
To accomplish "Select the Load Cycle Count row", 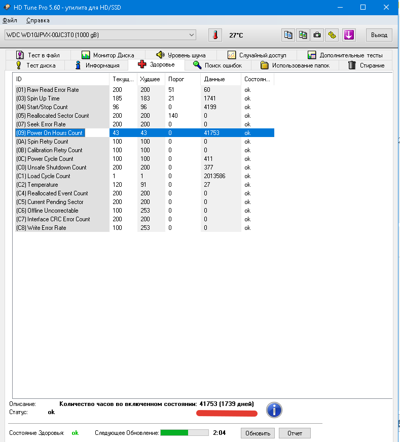I will [49, 176].
